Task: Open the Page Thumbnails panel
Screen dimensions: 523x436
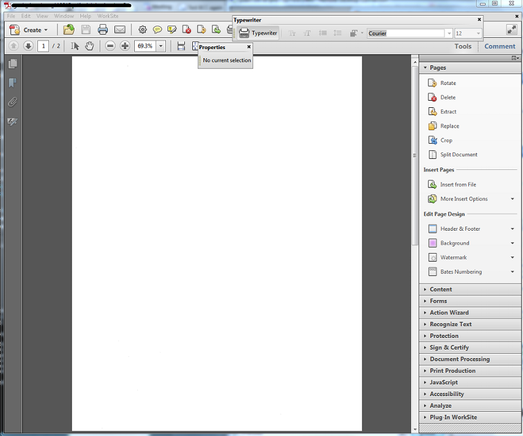Action: tap(14, 63)
